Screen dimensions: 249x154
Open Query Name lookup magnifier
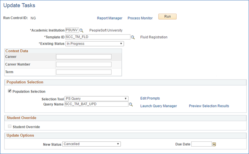(x=131, y=104)
